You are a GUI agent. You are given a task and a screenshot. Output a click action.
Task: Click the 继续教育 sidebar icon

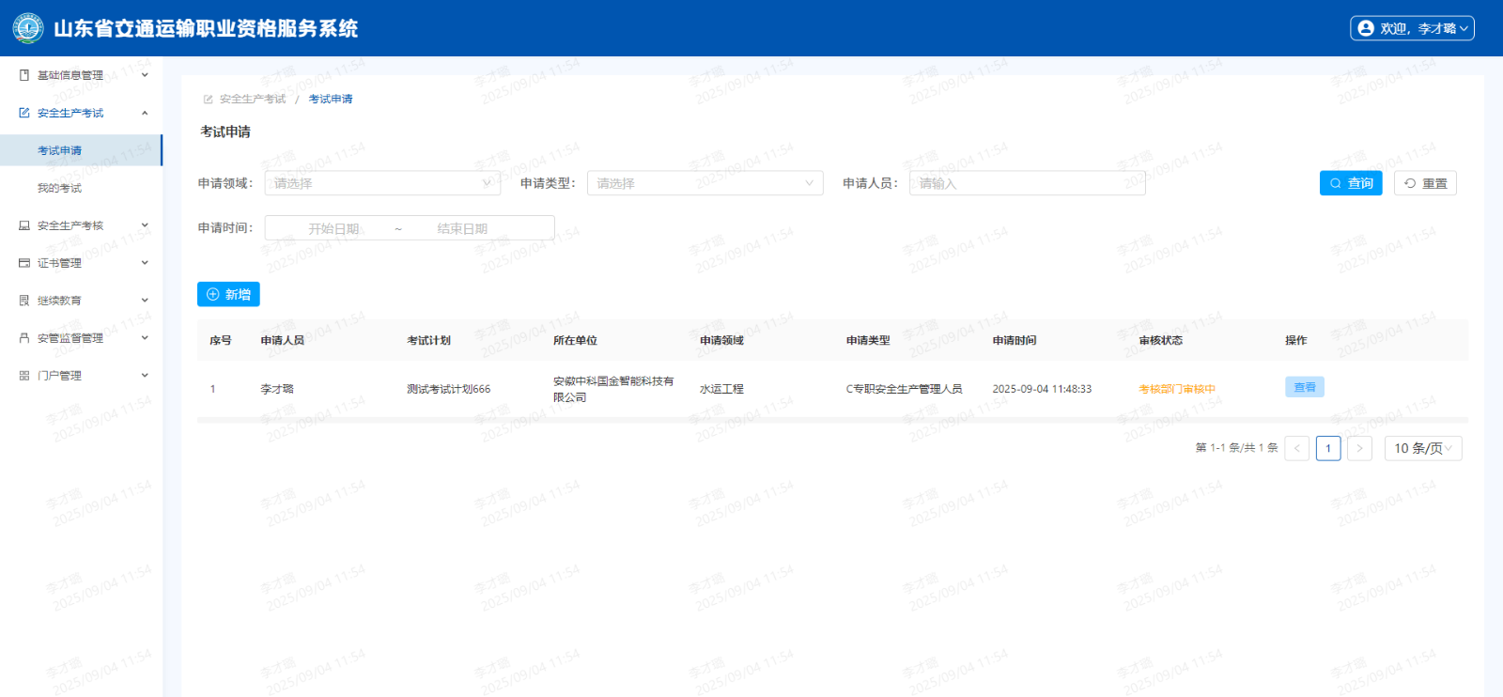(x=24, y=301)
